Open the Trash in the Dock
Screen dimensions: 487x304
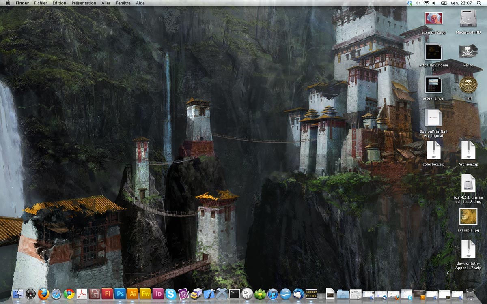click(470, 294)
